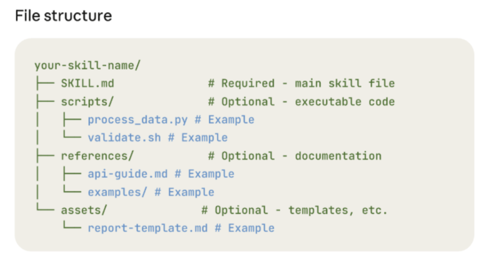483x262 pixels.
Task: Click the process_data.py file name
Action: (x=138, y=119)
